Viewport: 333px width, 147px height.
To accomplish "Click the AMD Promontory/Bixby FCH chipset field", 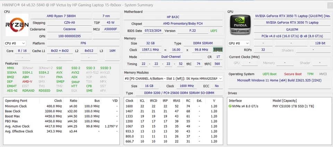I will (183, 24).
